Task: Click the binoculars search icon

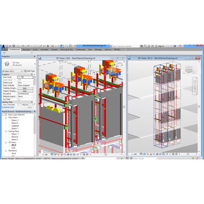Action: pyautogui.click(x=142, y=46)
